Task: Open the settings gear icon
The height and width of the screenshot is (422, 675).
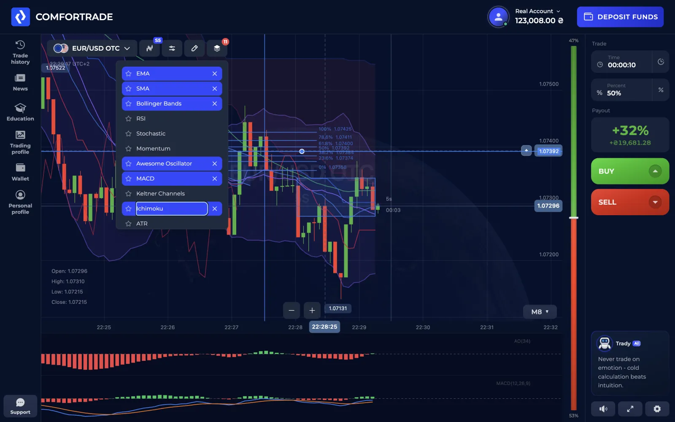Action: click(x=657, y=408)
